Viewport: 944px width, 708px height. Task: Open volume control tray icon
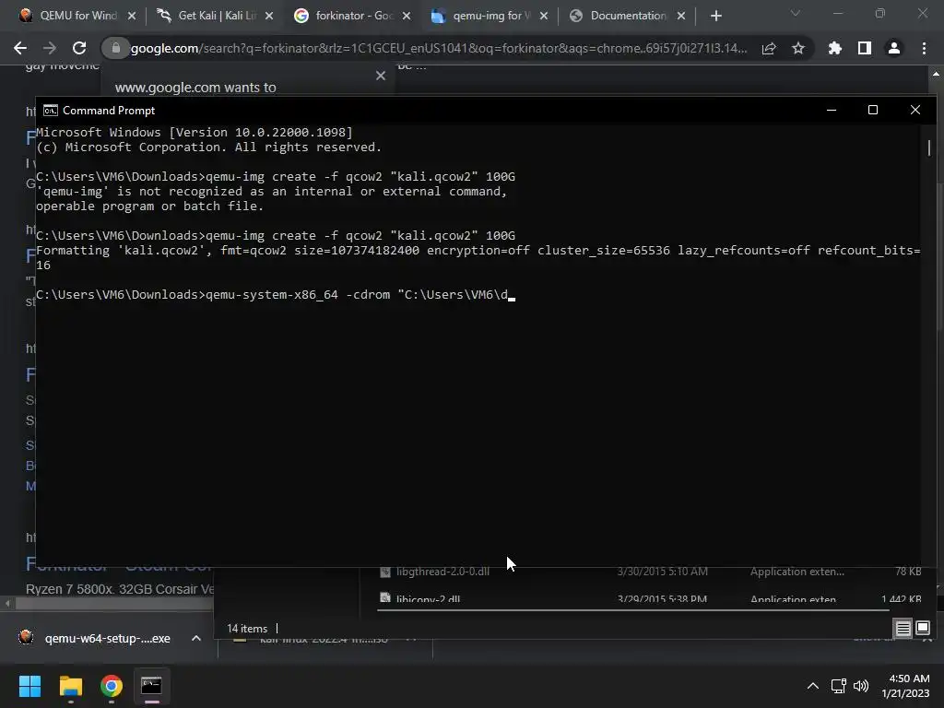click(861, 686)
